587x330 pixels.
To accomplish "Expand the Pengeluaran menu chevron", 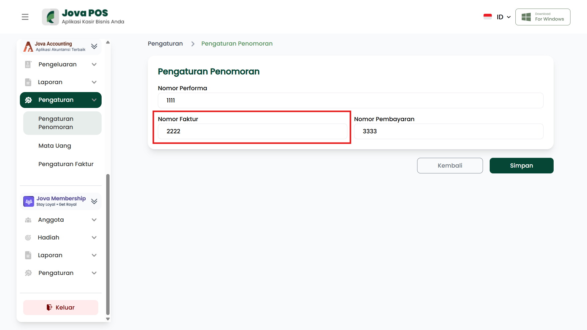I will pos(94,65).
